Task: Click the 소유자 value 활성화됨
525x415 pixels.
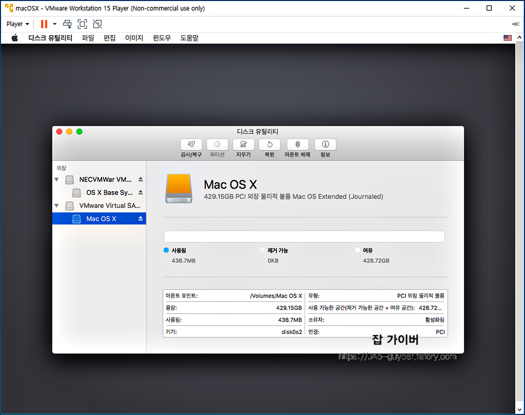Action: pos(435,320)
